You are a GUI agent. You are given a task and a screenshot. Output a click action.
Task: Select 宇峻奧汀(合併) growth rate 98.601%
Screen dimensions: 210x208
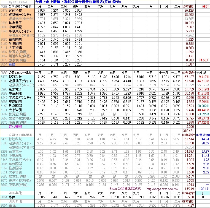pos(203,98)
